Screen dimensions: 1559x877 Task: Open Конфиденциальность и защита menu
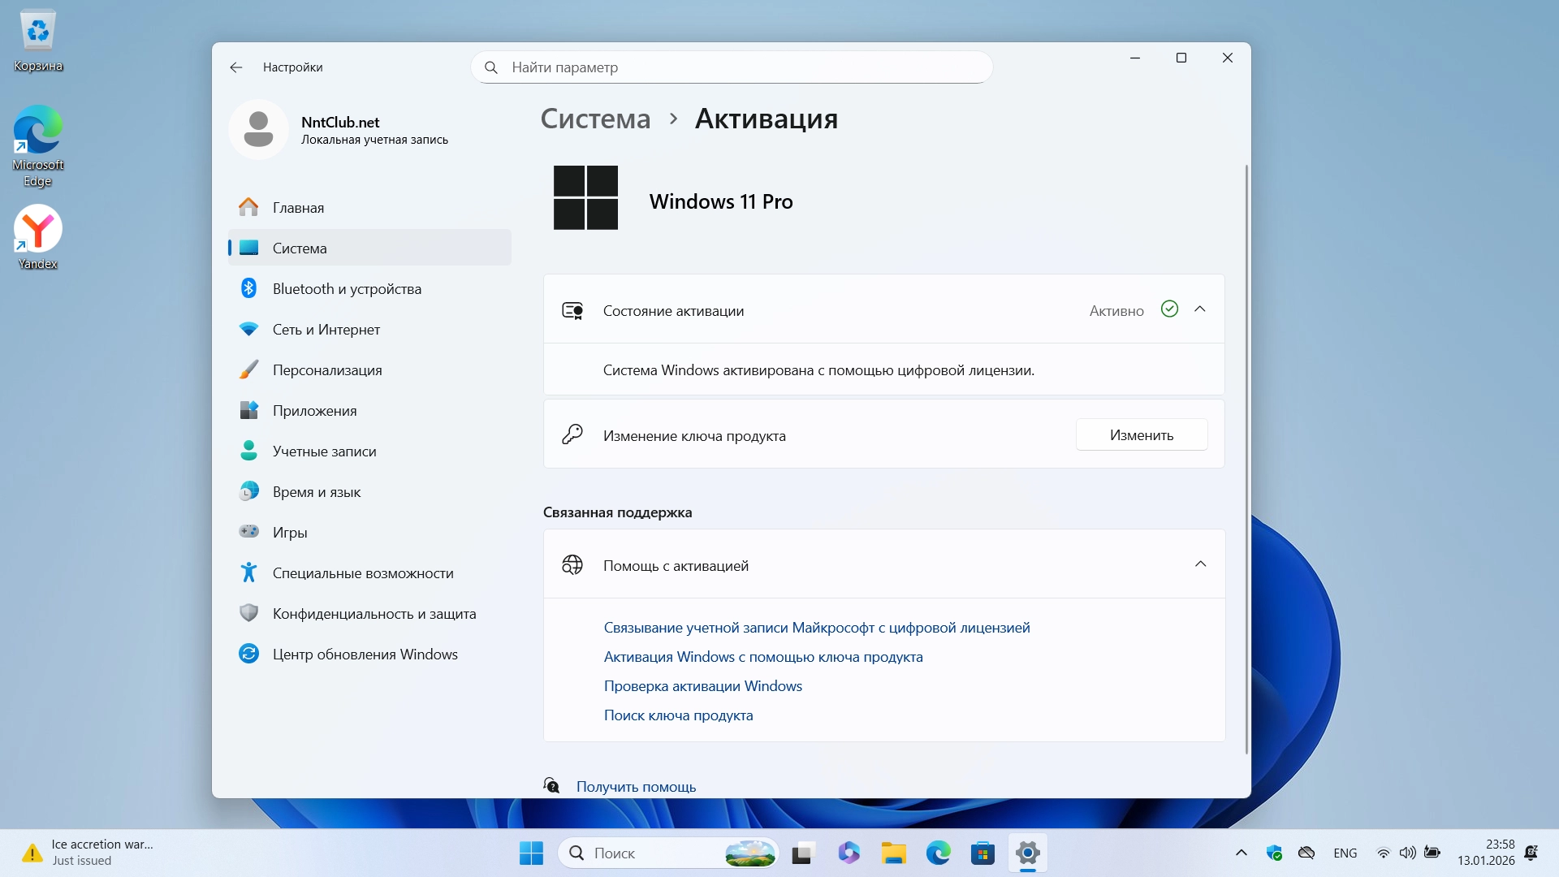(x=374, y=614)
